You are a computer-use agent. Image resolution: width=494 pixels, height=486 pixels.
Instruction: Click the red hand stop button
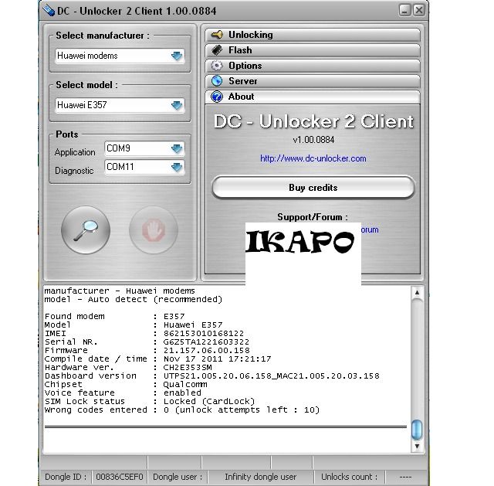point(154,230)
